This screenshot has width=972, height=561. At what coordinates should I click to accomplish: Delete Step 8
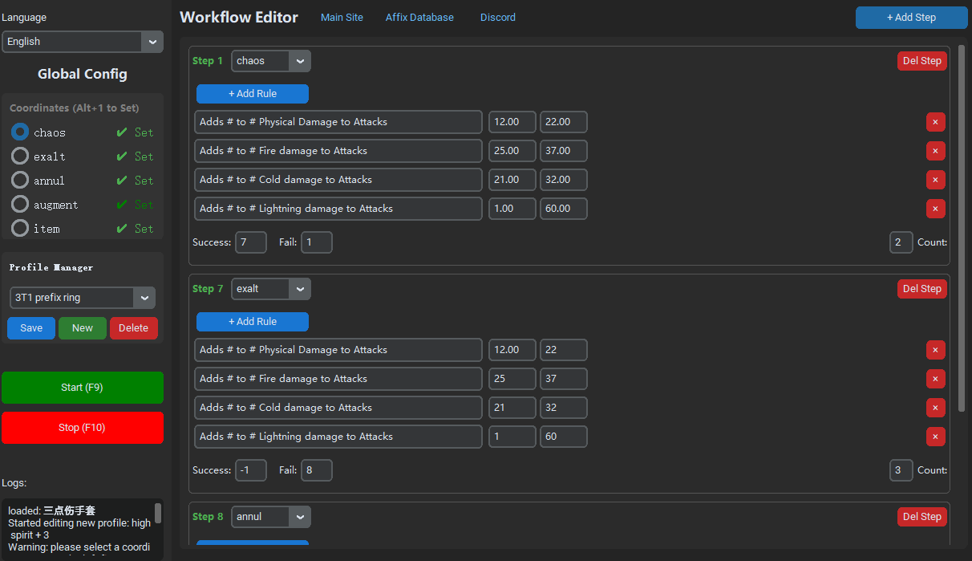pos(922,517)
